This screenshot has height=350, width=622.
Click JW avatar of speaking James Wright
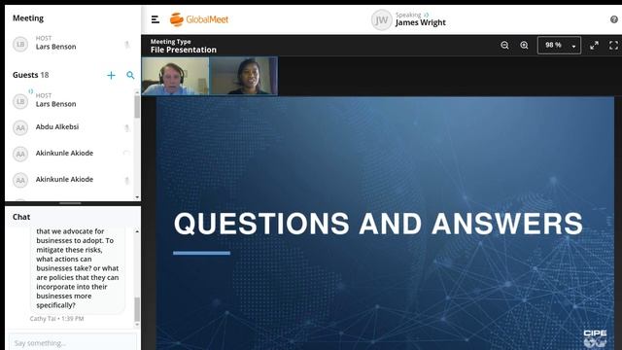tap(381, 19)
